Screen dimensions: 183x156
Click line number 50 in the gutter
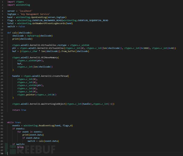click(2, 153)
